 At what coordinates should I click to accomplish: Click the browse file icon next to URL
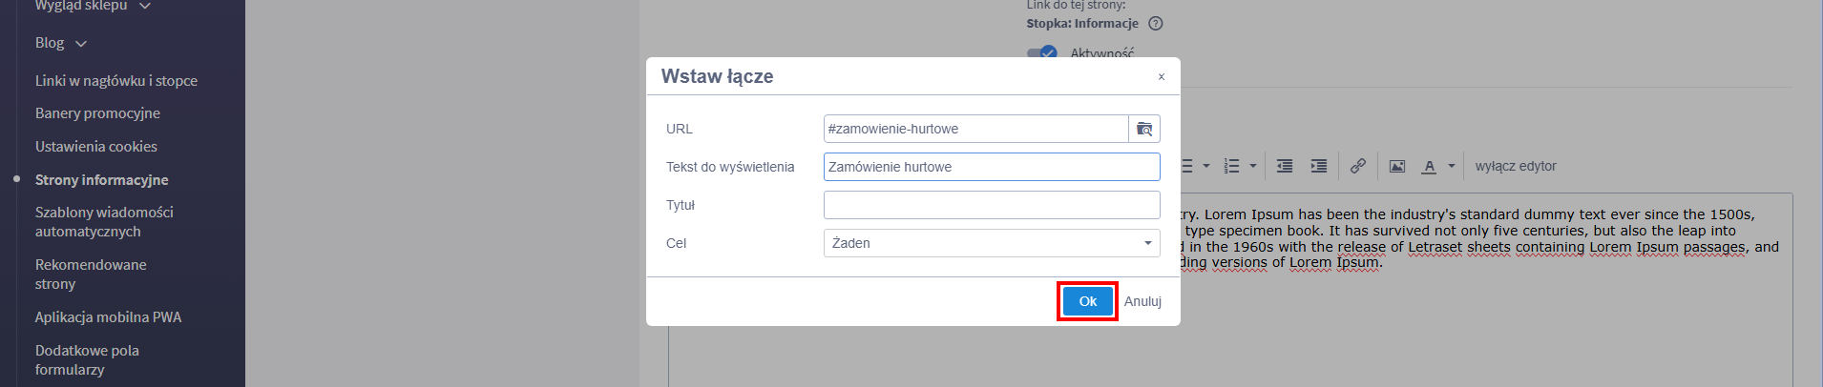point(1144,129)
